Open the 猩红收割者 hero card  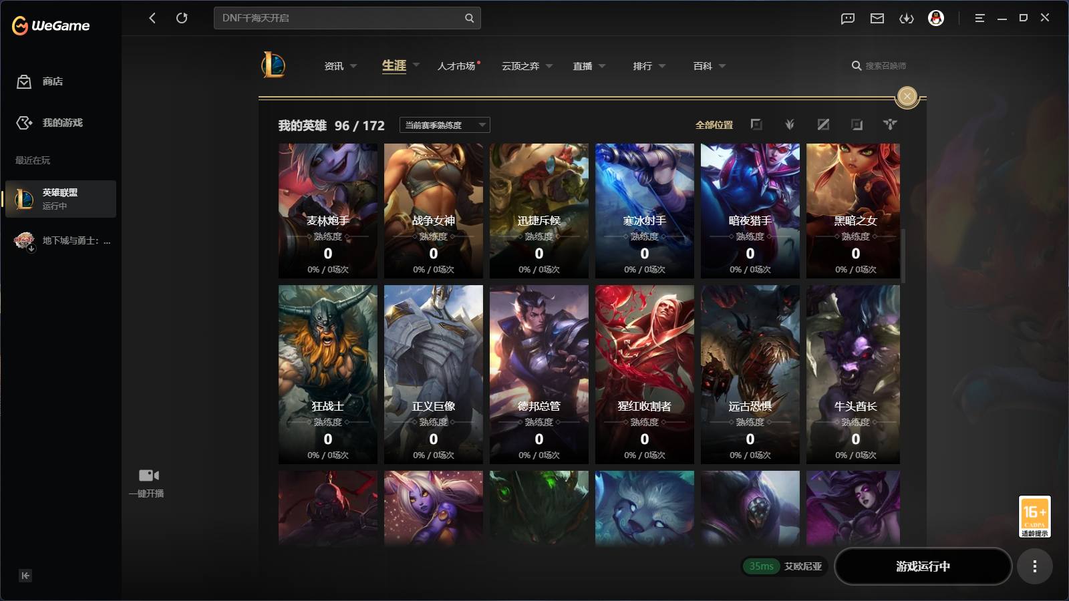(x=645, y=375)
